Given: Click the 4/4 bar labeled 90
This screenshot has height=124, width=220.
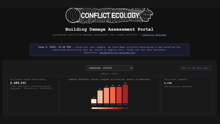Looking at the screenshot, I should click(x=125, y=94).
